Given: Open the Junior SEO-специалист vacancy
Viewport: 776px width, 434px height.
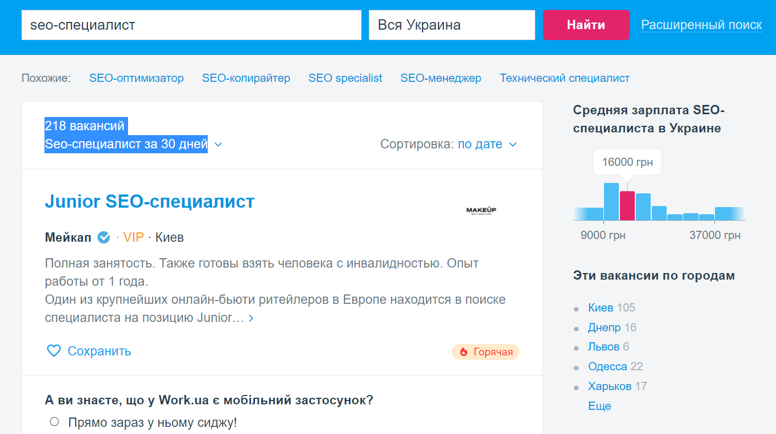Looking at the screenshot, I should 149,201.
